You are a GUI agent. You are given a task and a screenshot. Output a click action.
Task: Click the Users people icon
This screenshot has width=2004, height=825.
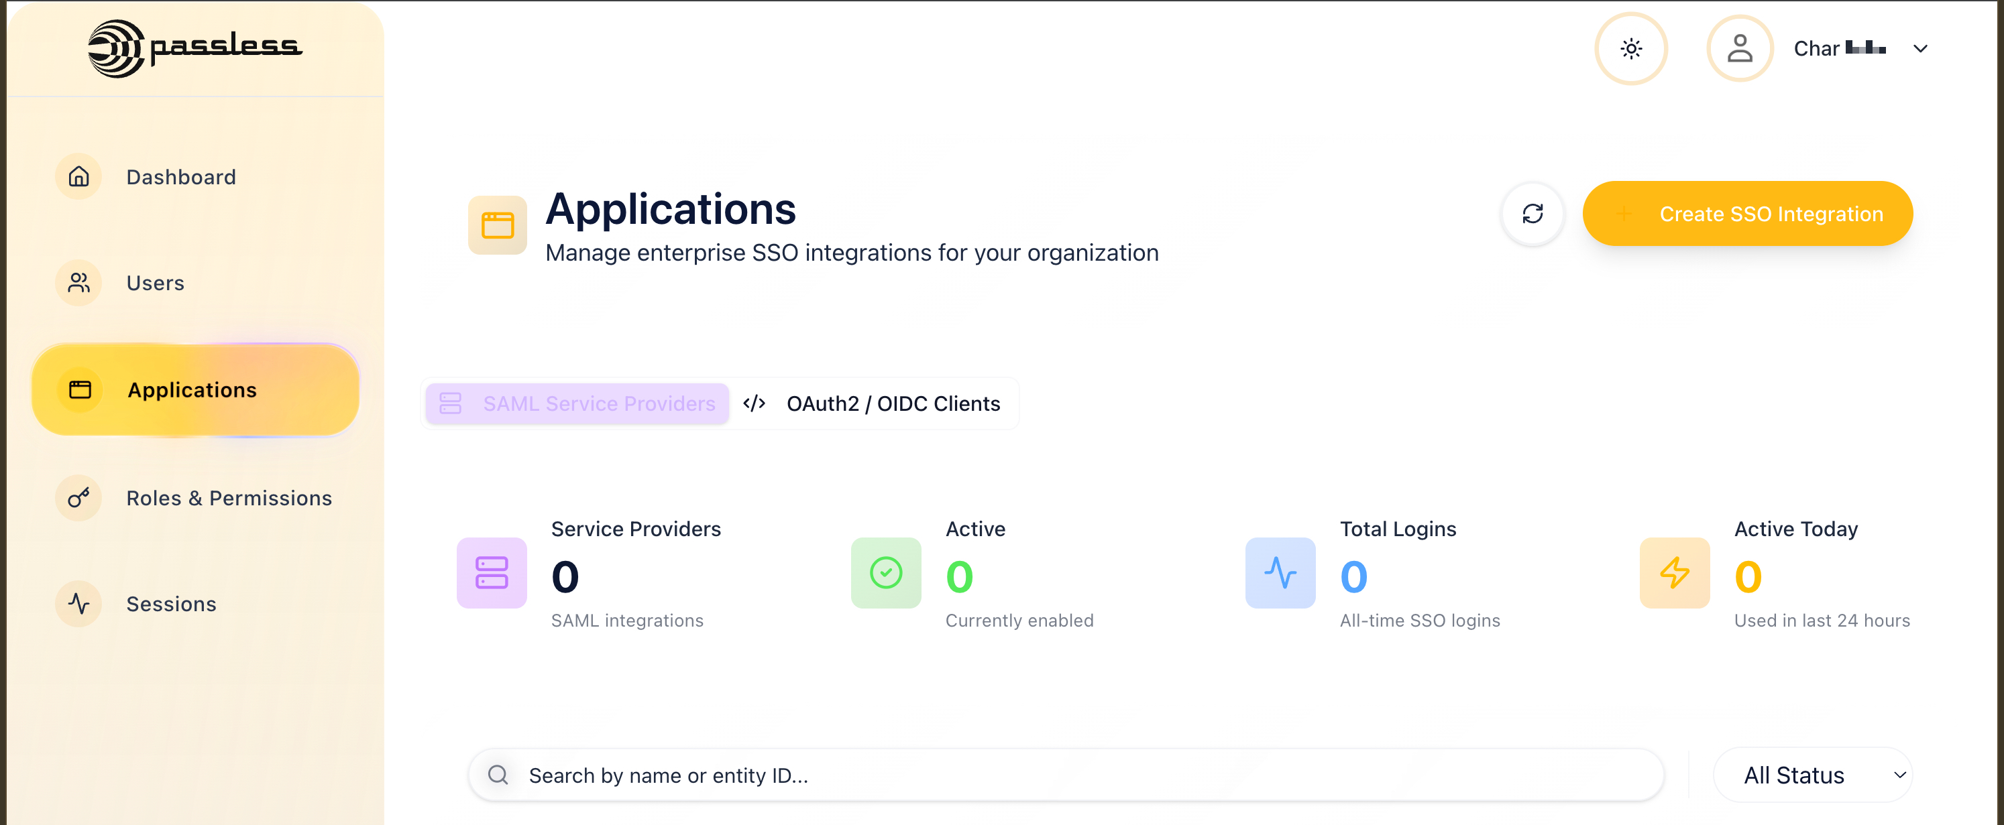[x=78, y=282]
